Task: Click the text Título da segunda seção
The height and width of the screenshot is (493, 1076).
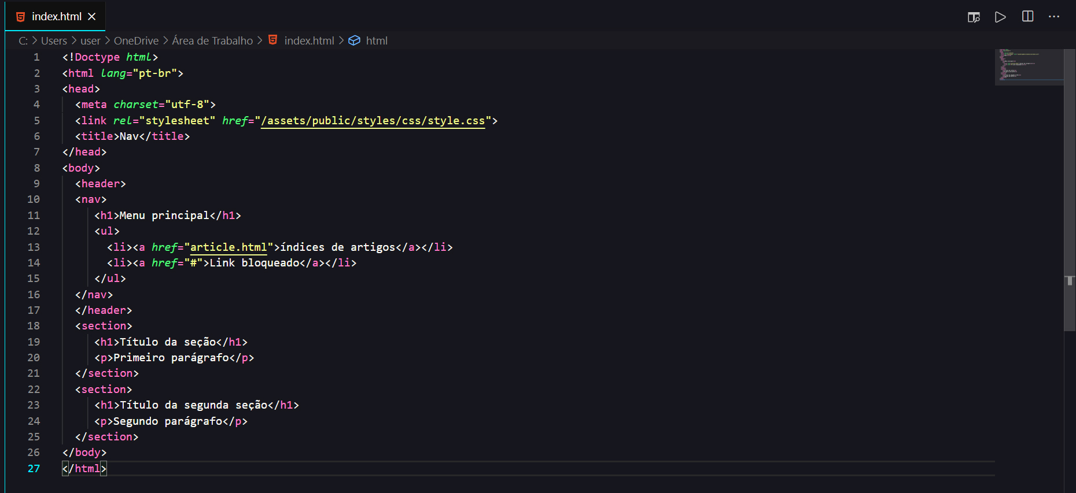Action: click(x=194, y=405)
